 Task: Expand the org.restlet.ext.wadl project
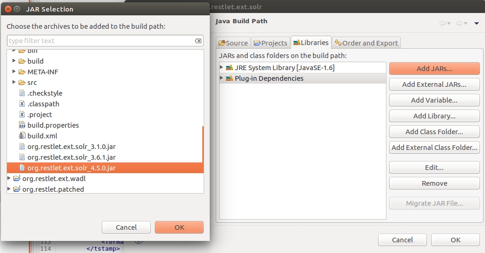pos(9,178)
